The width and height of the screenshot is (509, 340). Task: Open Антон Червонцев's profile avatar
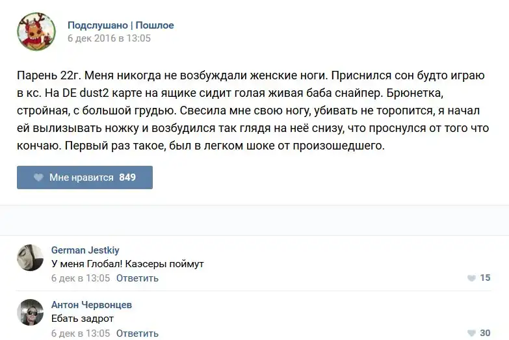pos(30,313)
